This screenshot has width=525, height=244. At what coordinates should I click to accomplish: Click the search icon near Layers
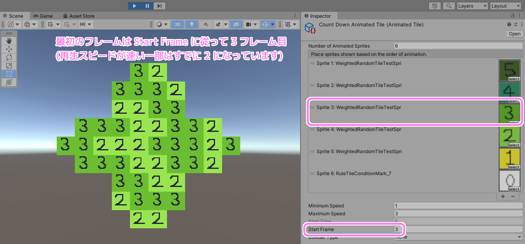[x=449, y=6]
